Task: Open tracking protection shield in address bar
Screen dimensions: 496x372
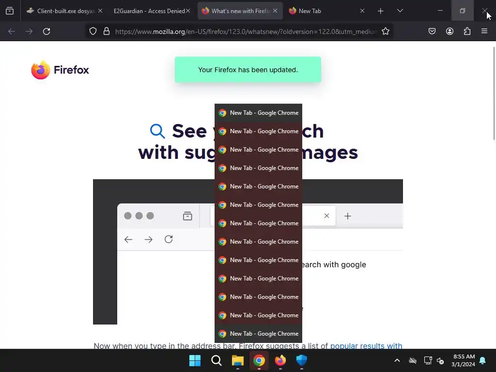Action: (93, 31)
